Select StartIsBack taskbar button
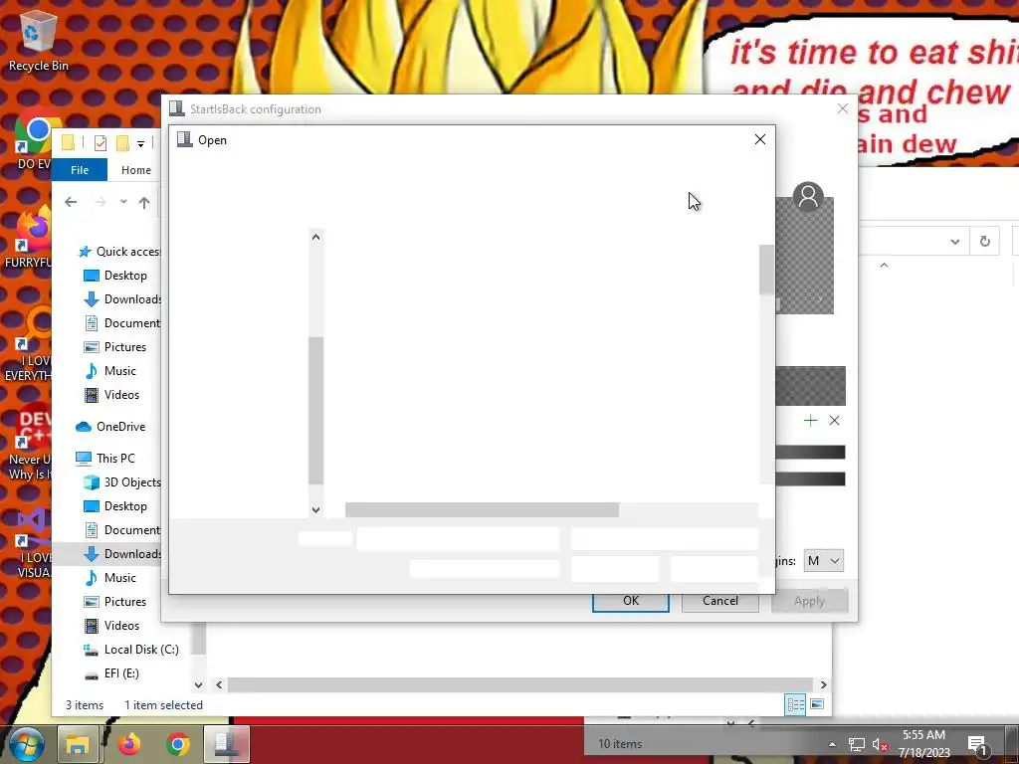 227,744
